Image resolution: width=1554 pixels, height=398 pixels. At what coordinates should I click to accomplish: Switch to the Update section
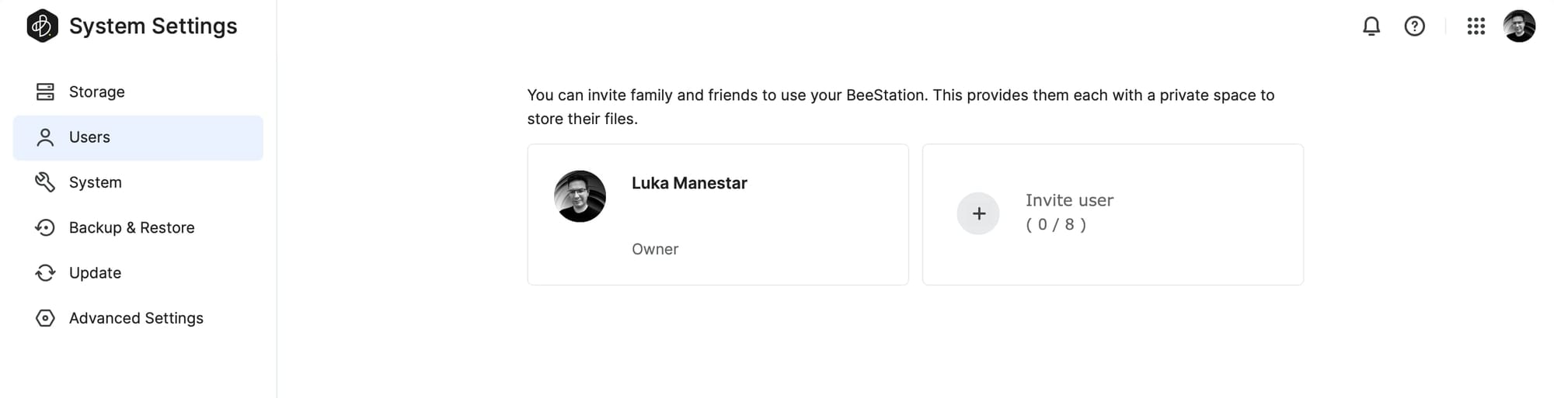[x=138, y=273]
